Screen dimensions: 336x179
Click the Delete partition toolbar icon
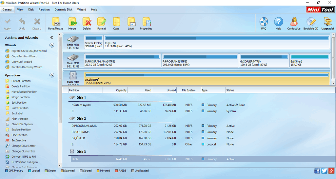pyautogui.click(x=87, y=22)
